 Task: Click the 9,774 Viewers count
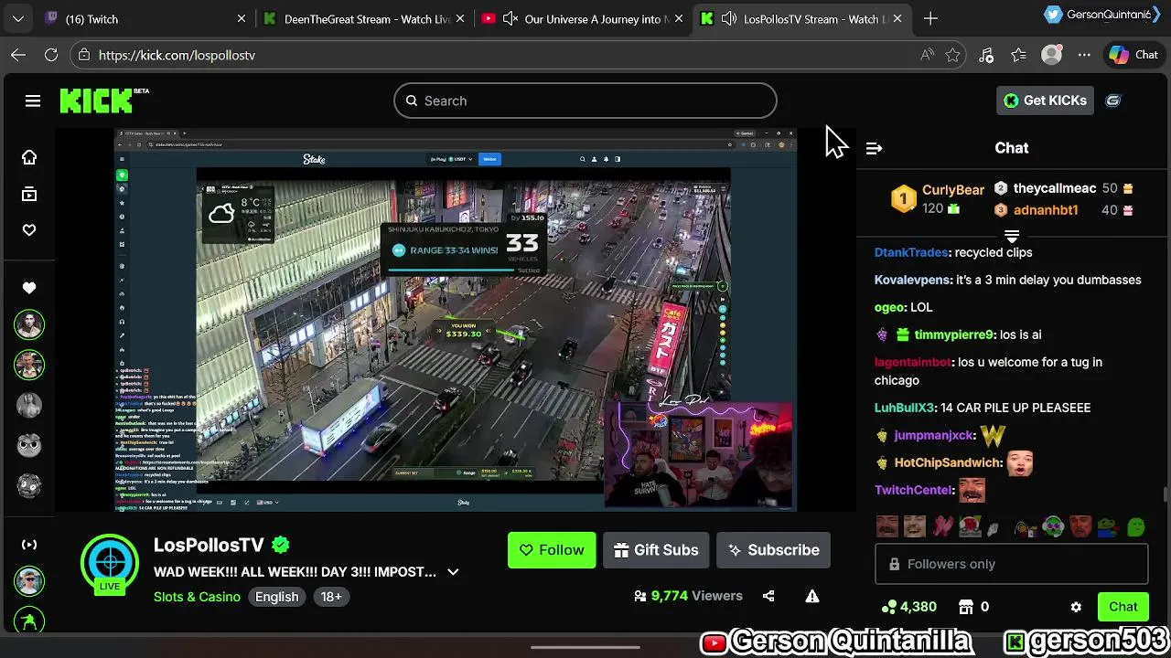[x=688, y=596]
